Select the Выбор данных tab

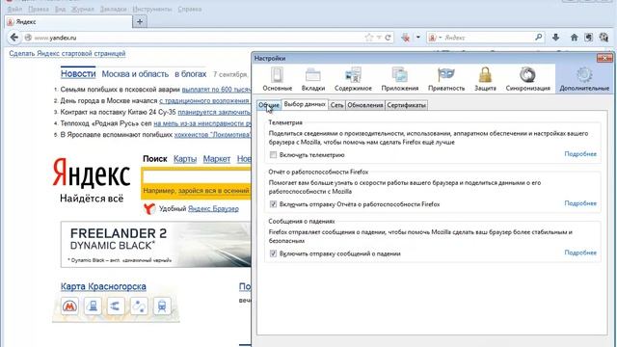(x=305, y=104)
